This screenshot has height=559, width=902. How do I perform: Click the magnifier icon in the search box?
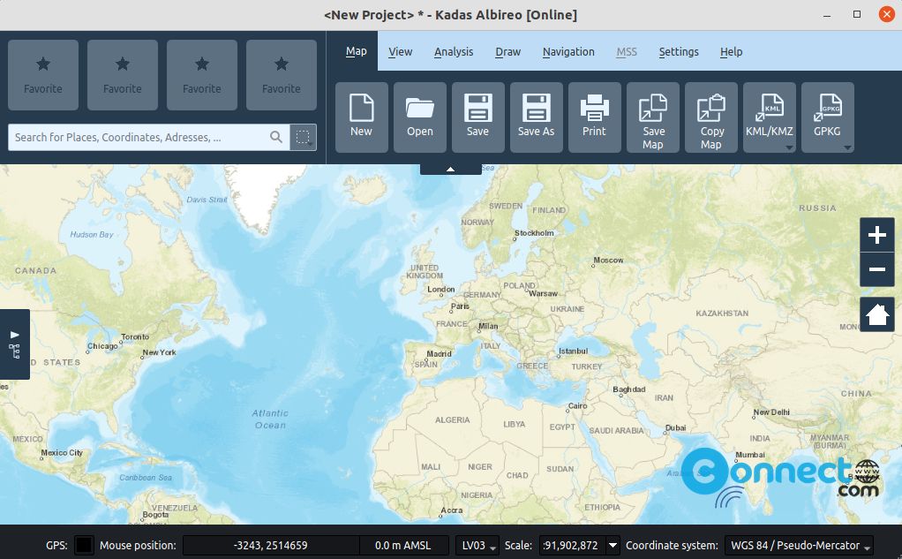click(276, 137)
